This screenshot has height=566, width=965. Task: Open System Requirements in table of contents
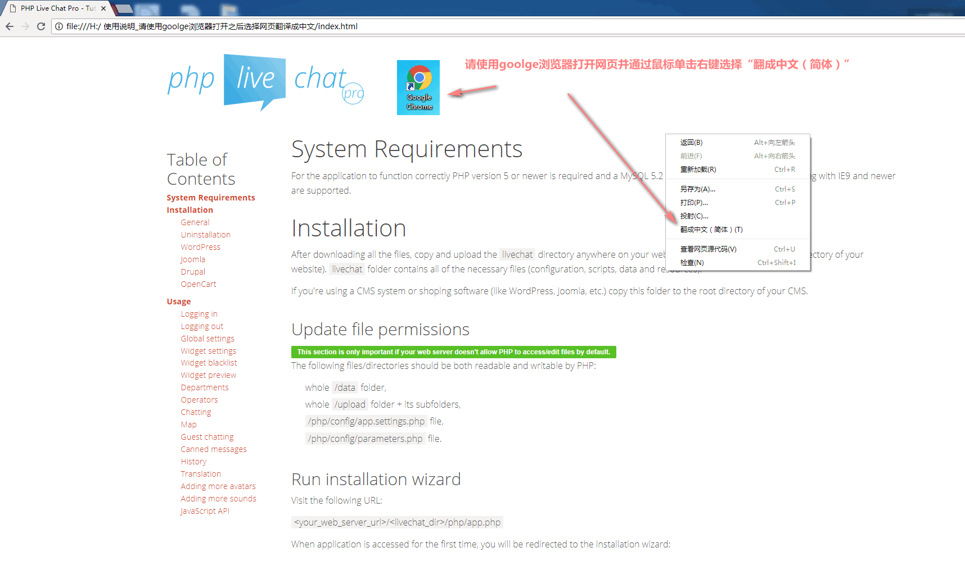[211, 198]
